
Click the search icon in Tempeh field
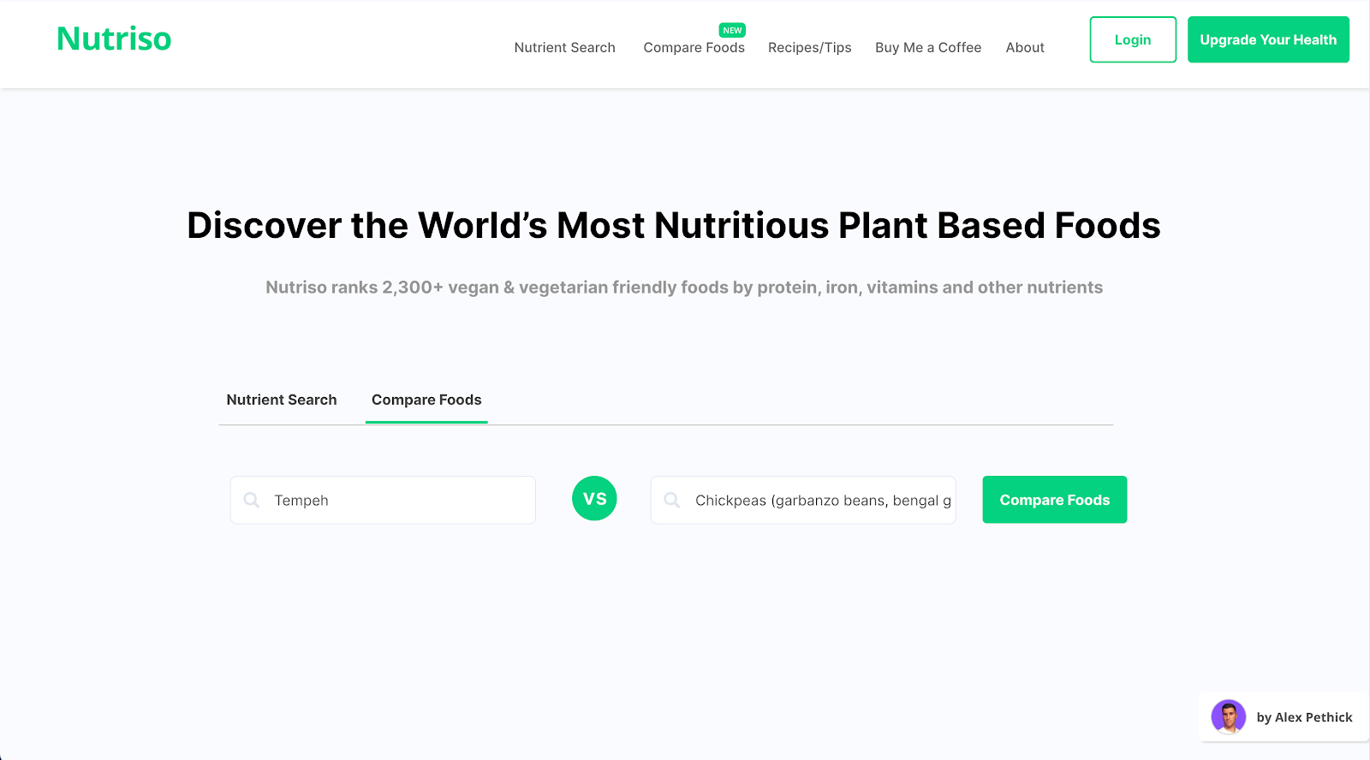tap(252, 500)
